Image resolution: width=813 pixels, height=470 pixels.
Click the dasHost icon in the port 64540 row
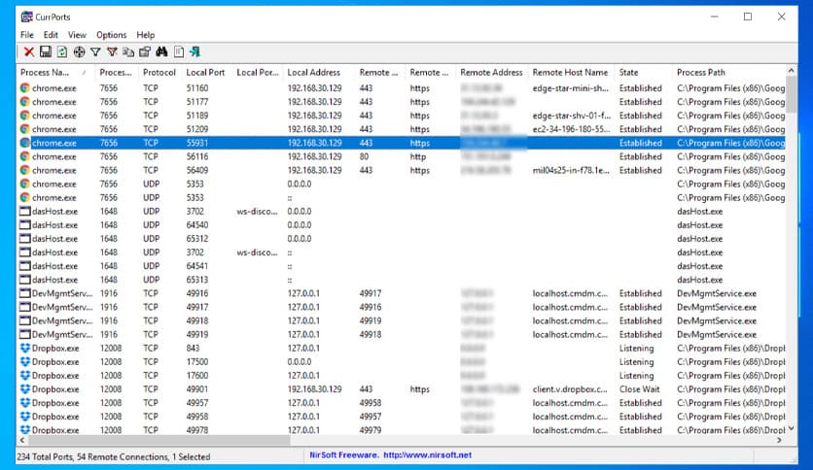(x=25, y=224)
